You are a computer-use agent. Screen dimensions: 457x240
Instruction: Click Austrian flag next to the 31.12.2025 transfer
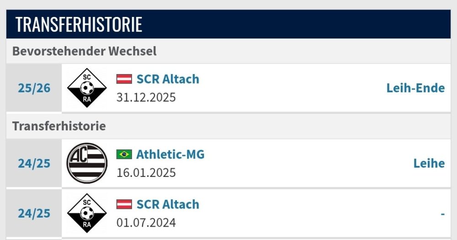[124, 79]
